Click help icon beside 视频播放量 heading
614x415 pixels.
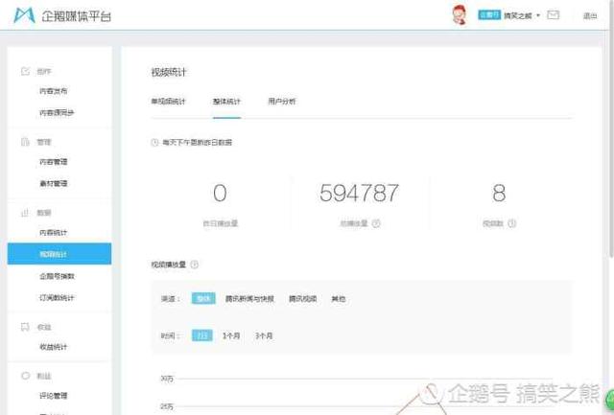pos(195,265)
